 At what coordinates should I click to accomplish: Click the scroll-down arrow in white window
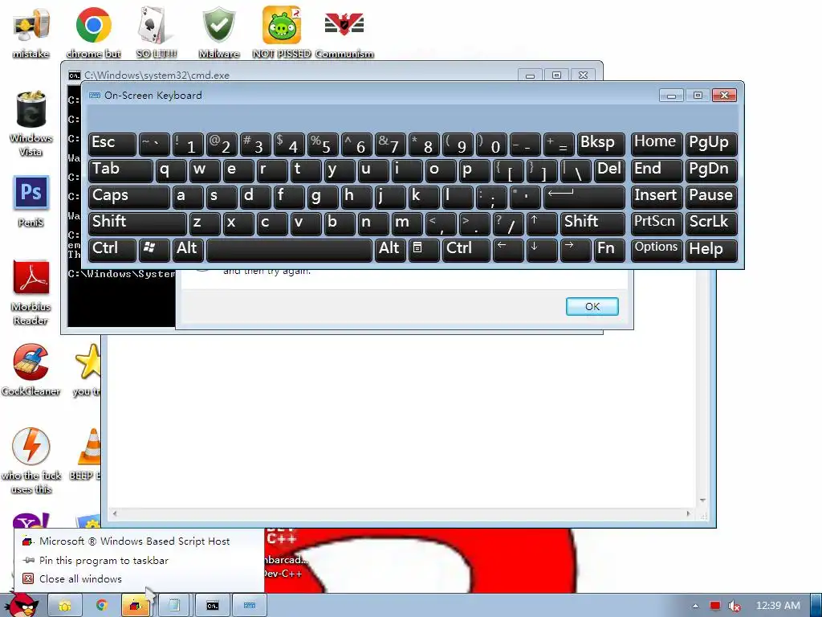[702, 501]
